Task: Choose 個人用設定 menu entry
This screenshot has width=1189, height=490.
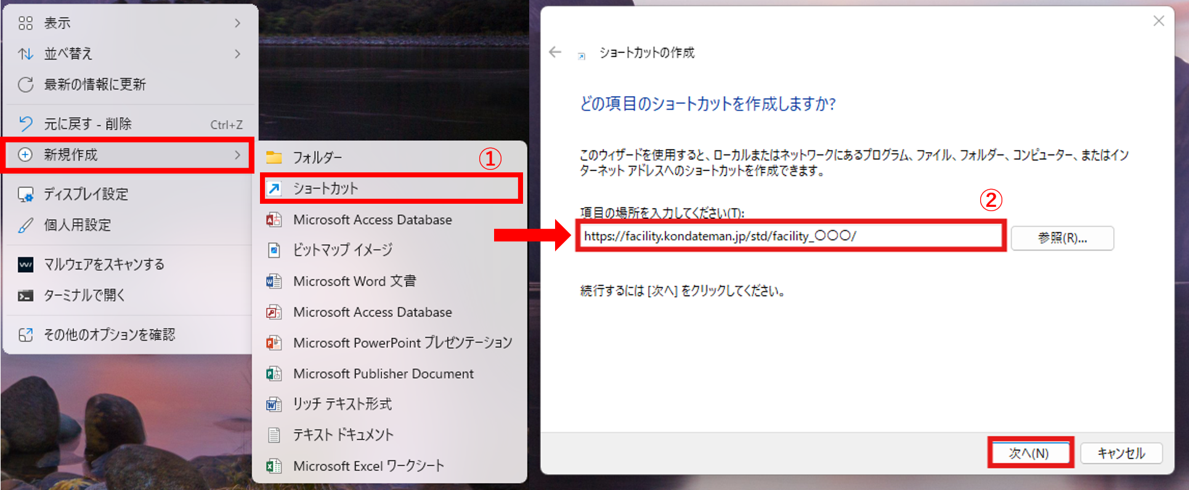Action: 77,225
